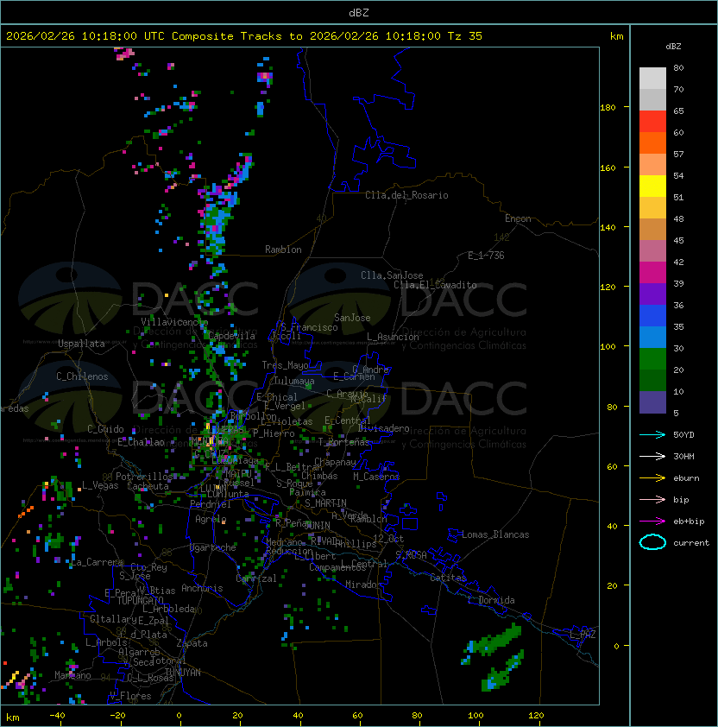
Task: Click the 'Anchoris' map label
Action: tap(202, 588)
